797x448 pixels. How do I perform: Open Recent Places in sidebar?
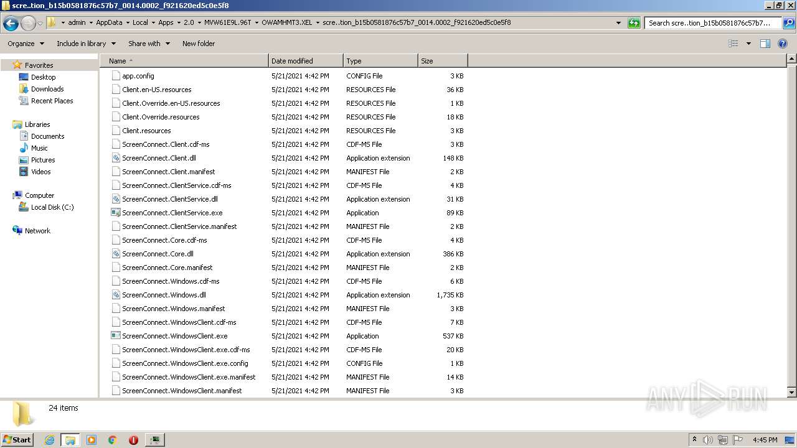52,101
